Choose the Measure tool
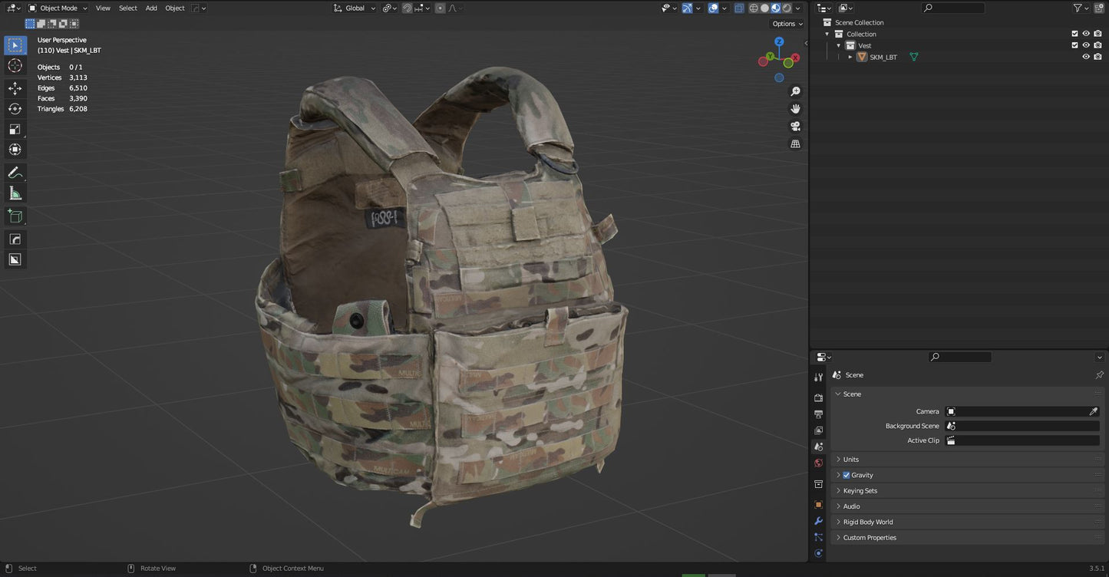 tap(15, 193)
